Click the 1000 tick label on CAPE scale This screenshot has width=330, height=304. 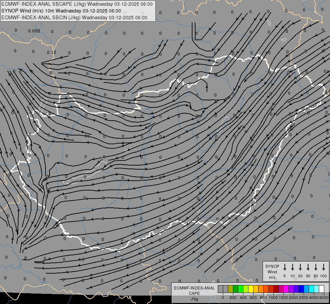273,298
